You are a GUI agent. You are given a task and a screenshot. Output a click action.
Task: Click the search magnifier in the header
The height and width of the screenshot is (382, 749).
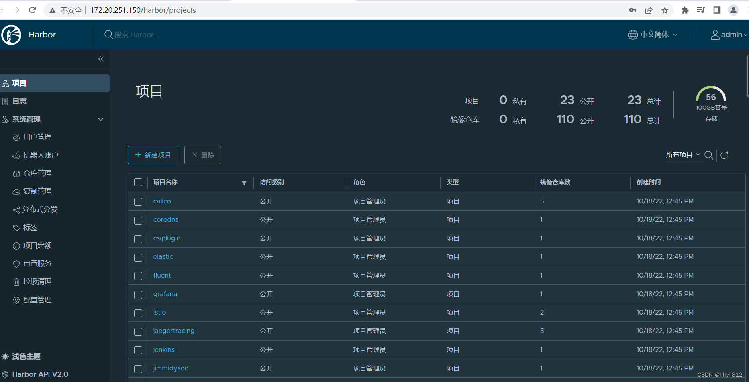(x=108, y=35)
